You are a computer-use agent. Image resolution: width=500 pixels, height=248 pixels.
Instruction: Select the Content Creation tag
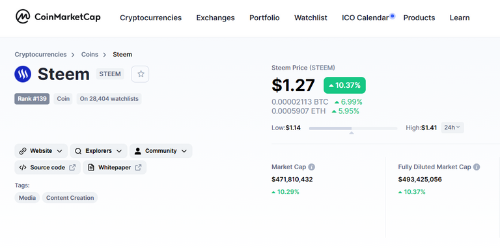tap(70, 198)
